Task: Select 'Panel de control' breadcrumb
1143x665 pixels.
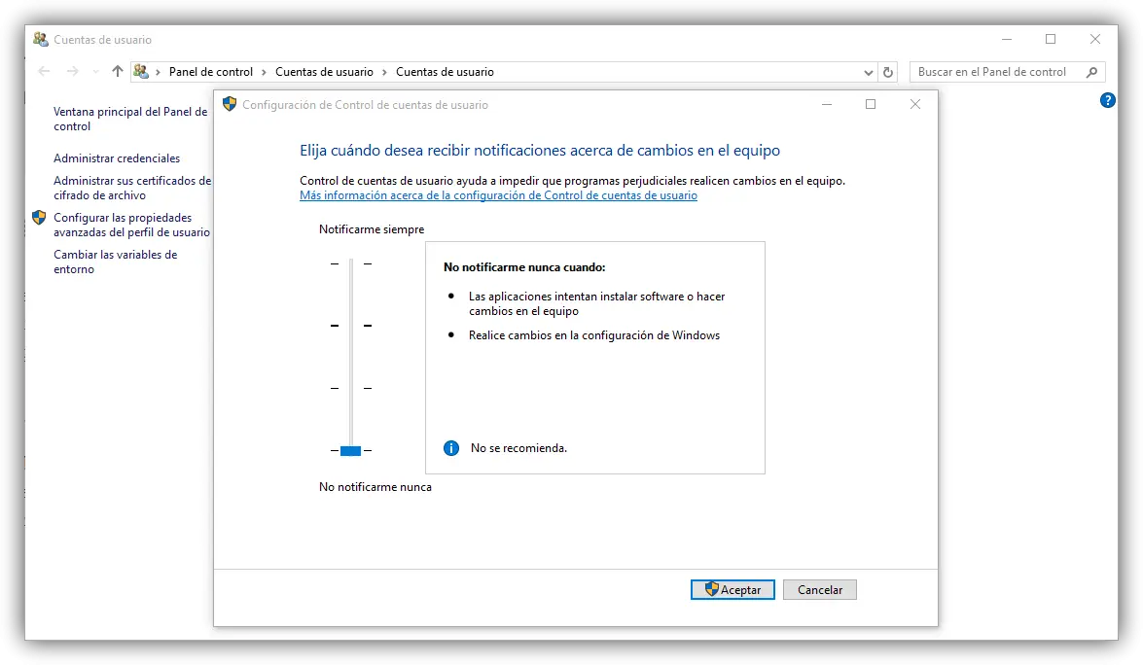Action: click(211, 71)
